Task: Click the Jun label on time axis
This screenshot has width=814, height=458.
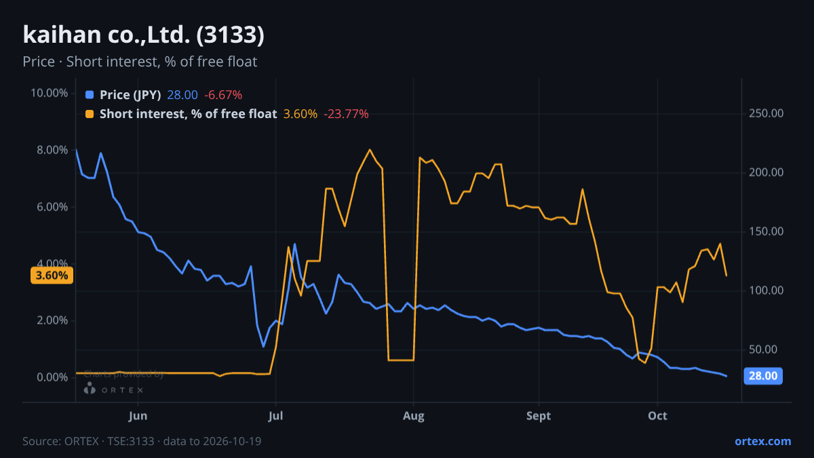Action: pos(138,415)
